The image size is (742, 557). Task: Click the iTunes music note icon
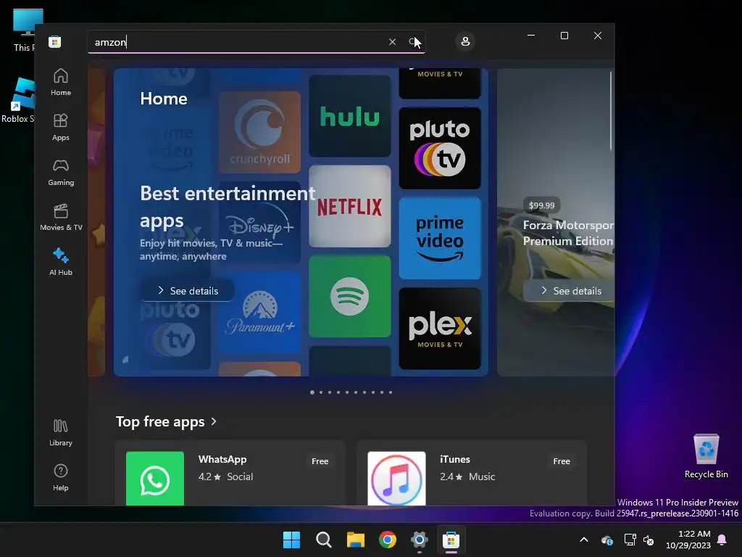click(396, 479)
